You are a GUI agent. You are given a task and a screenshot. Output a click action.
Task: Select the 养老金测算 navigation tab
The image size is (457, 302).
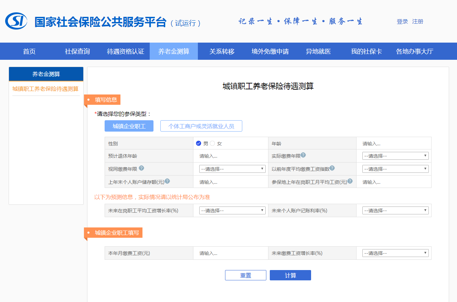coord(174,52)
